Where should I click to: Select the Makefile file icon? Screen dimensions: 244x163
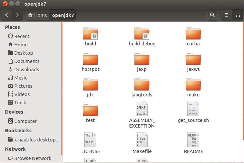point(142,140)
